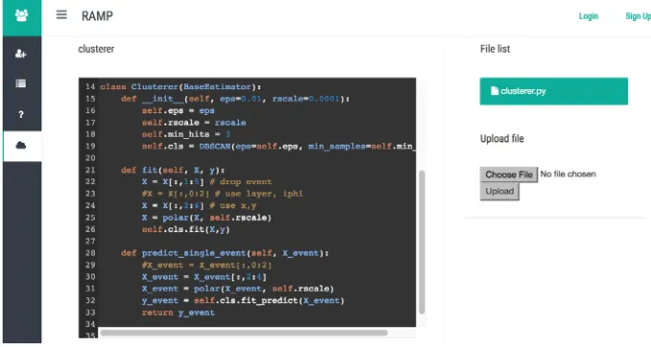
Task: Click the 'File list' heading
Action: (494, 49)
